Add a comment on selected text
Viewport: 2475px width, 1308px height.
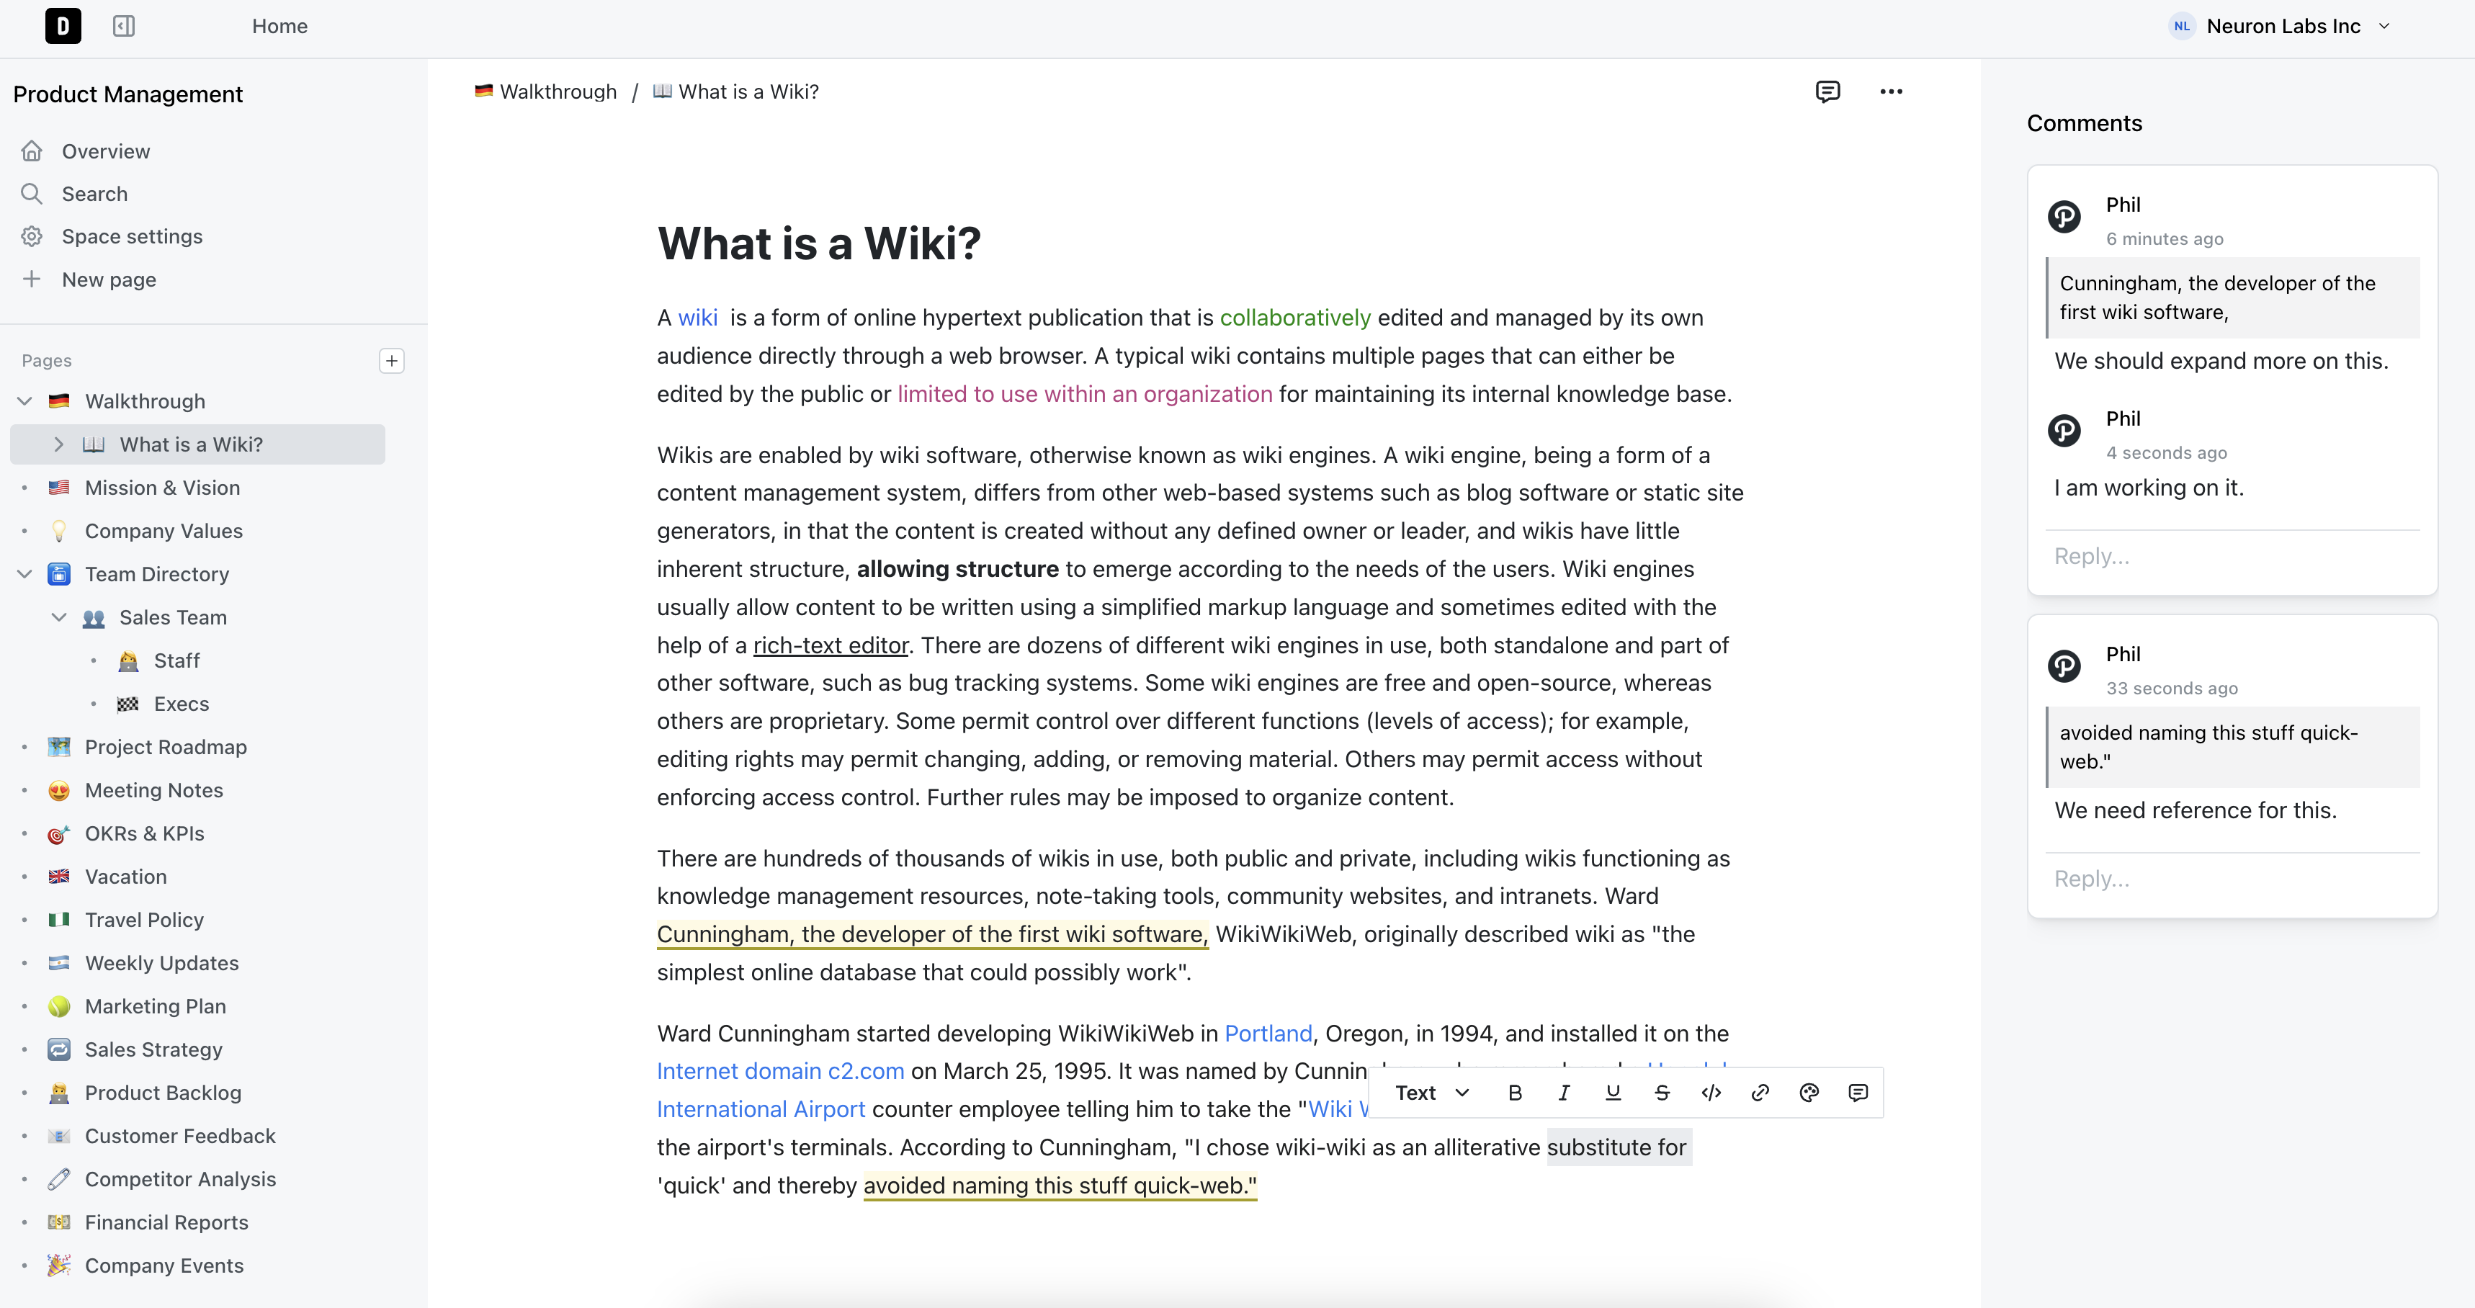pyautogui.click(x=1858, y=1093)
